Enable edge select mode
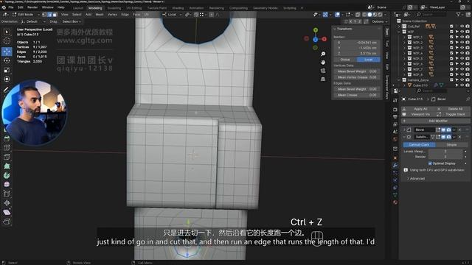 tap(49, 15)
